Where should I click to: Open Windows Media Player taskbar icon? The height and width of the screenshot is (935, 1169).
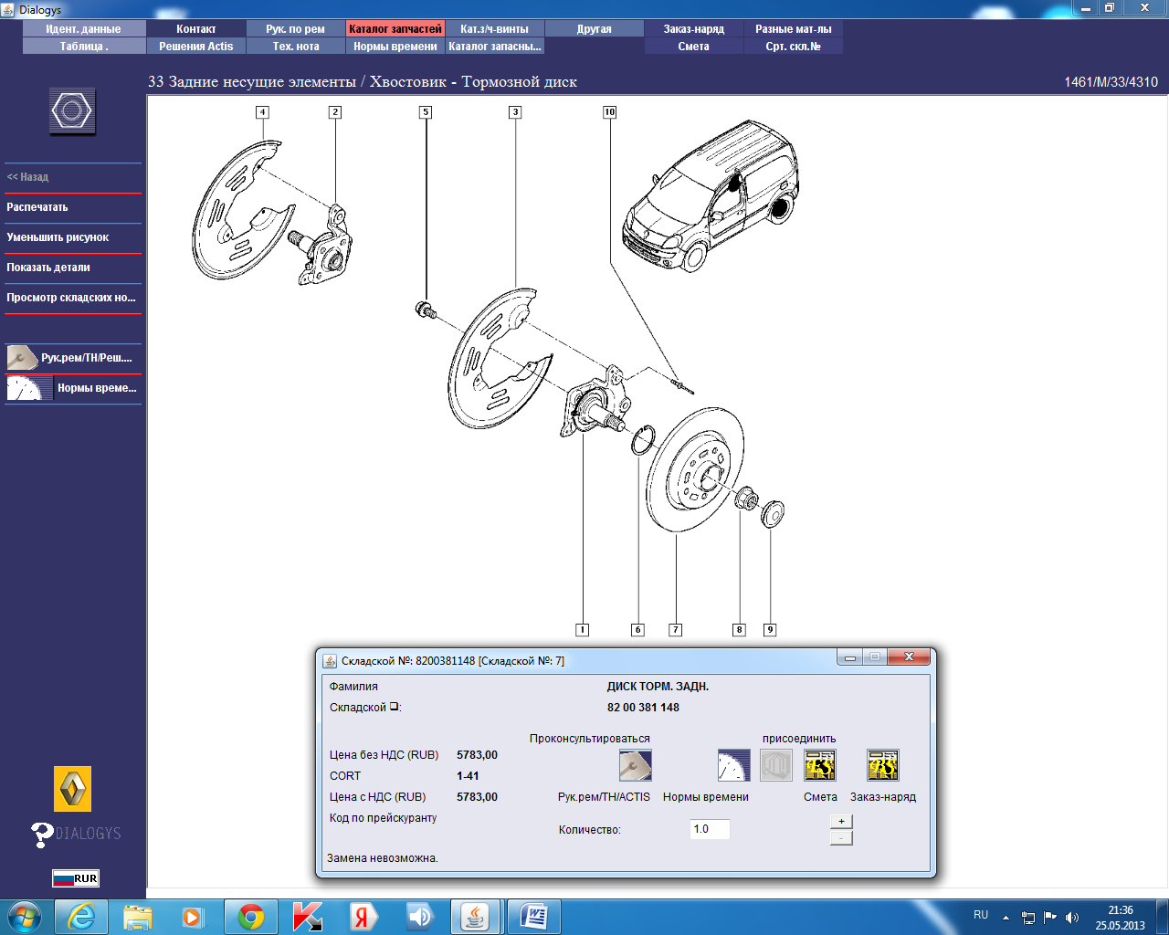point(193,917)
